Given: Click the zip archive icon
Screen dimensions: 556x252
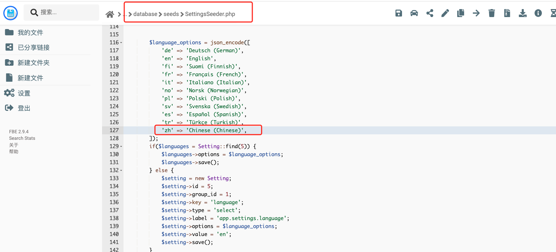Looking at the screenshot, I should (507, 13).
